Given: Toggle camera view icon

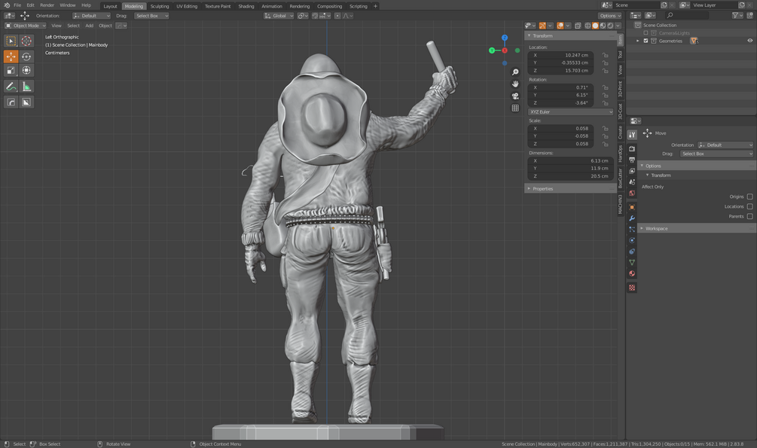Looking at the screenshot, I should pos(515,96).
